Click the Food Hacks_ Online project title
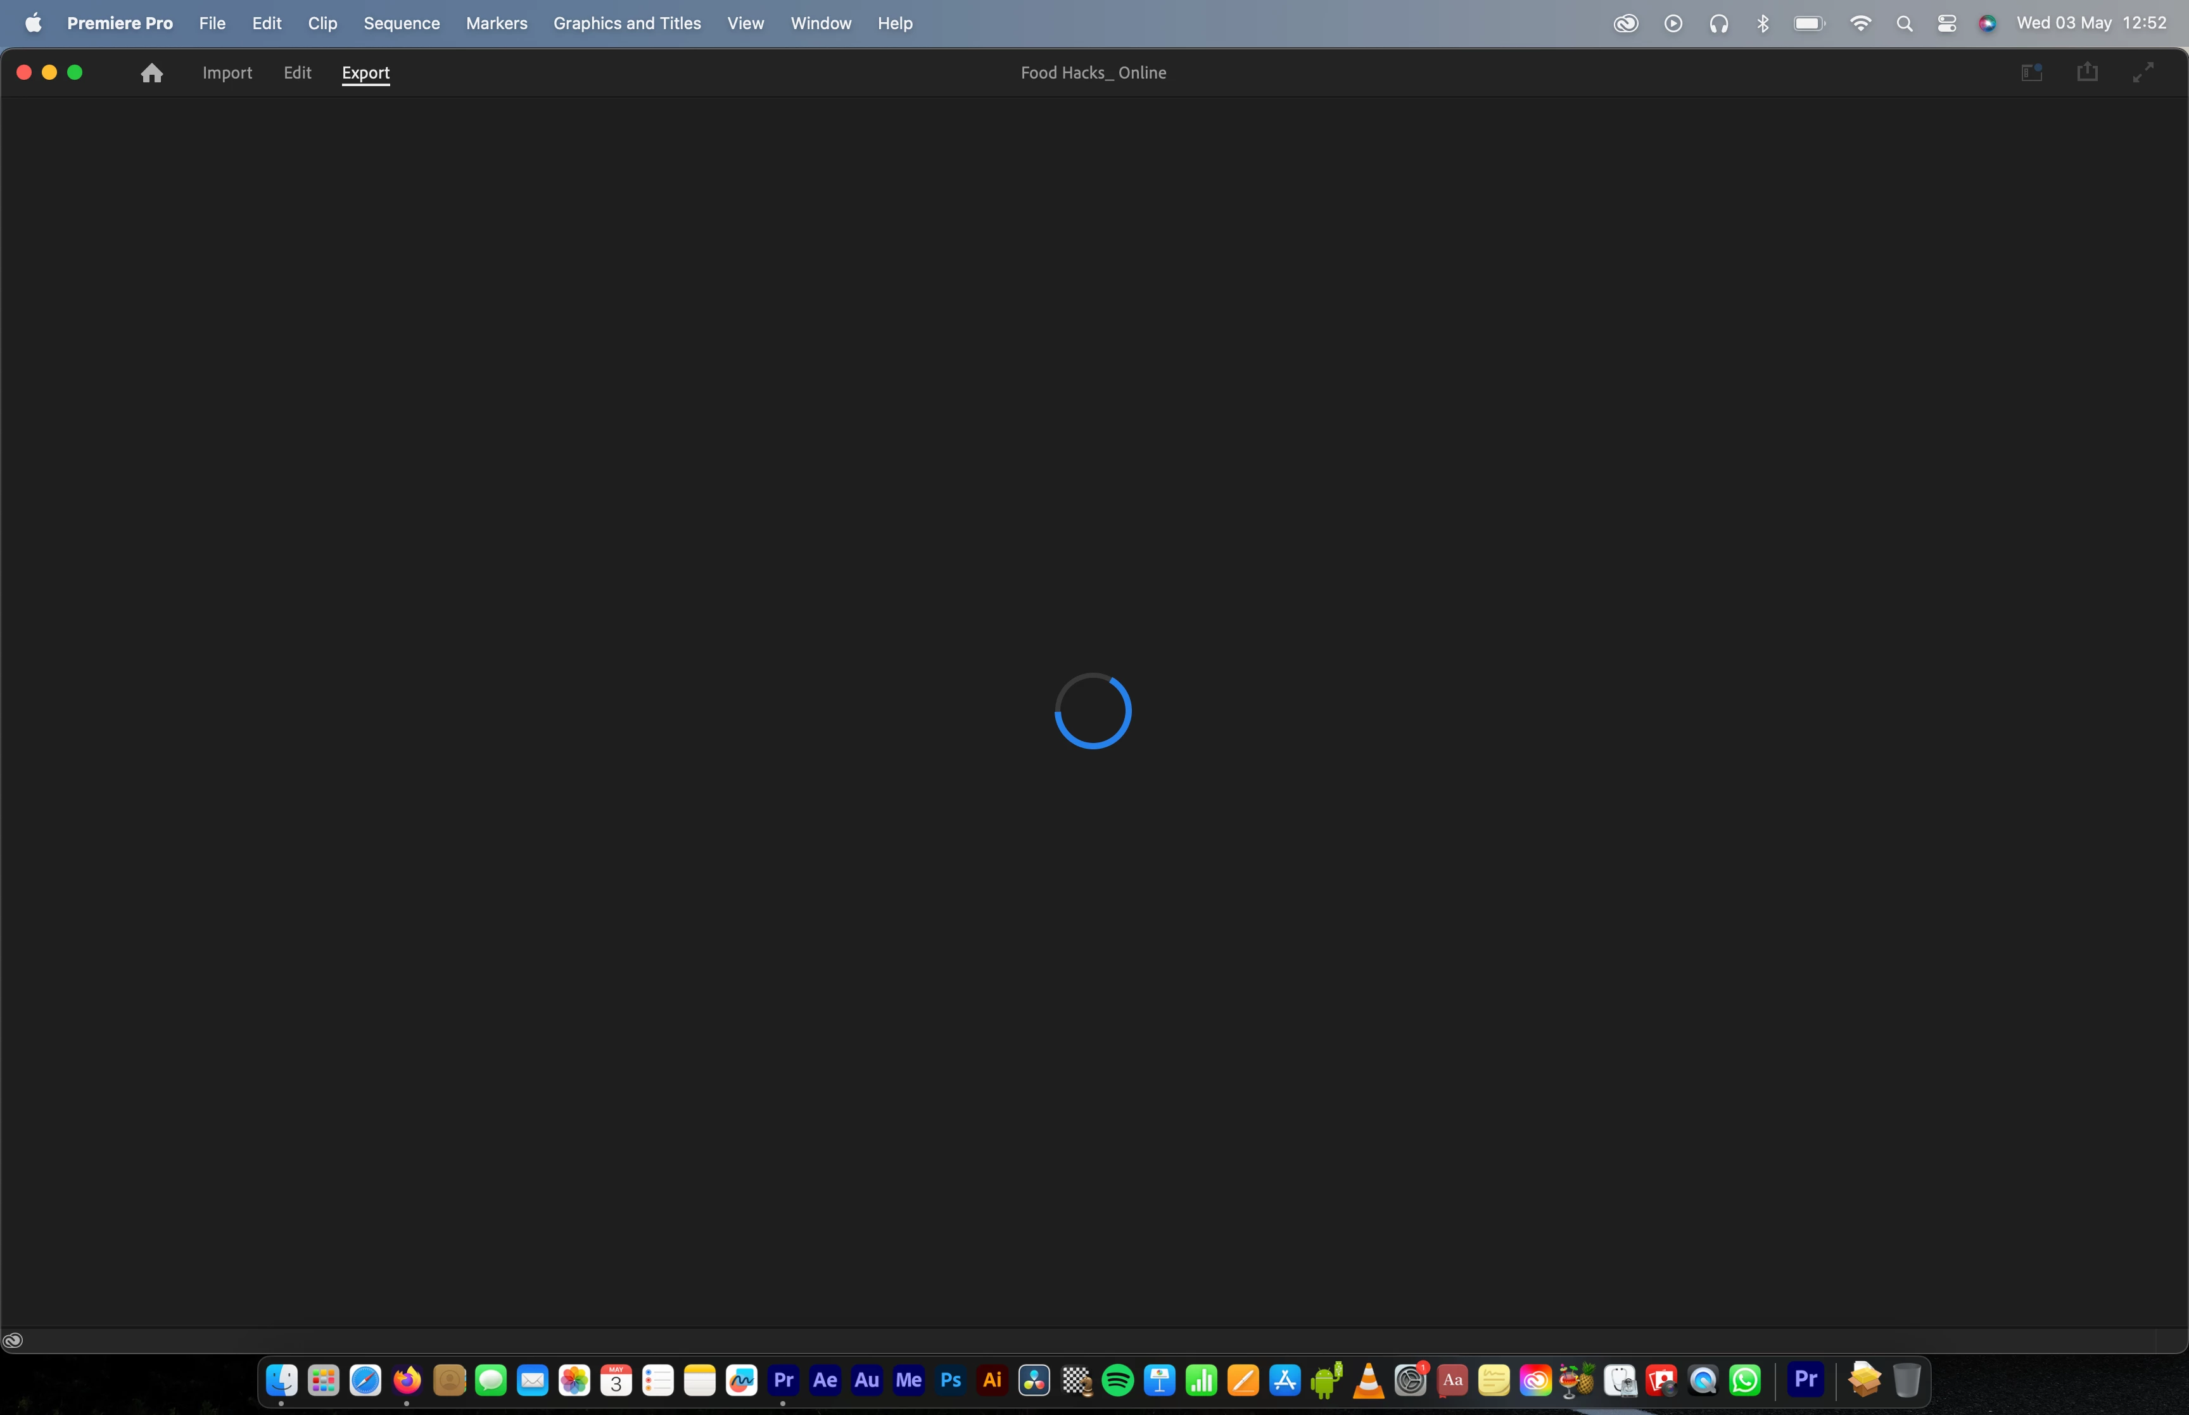Image resolution: width=2189 pixels, height=1415 pixels. (1093, 73)
